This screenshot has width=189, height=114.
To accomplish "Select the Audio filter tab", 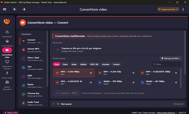I will coord(74,64).
